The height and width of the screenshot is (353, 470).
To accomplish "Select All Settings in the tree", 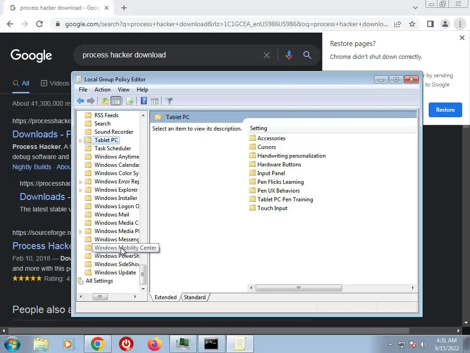I will click(99, 281).
